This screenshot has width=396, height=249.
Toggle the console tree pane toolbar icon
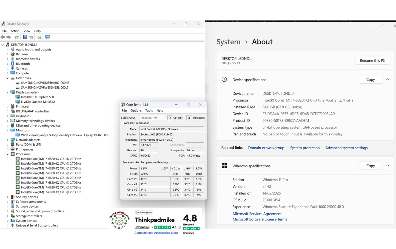pos(17,37)
